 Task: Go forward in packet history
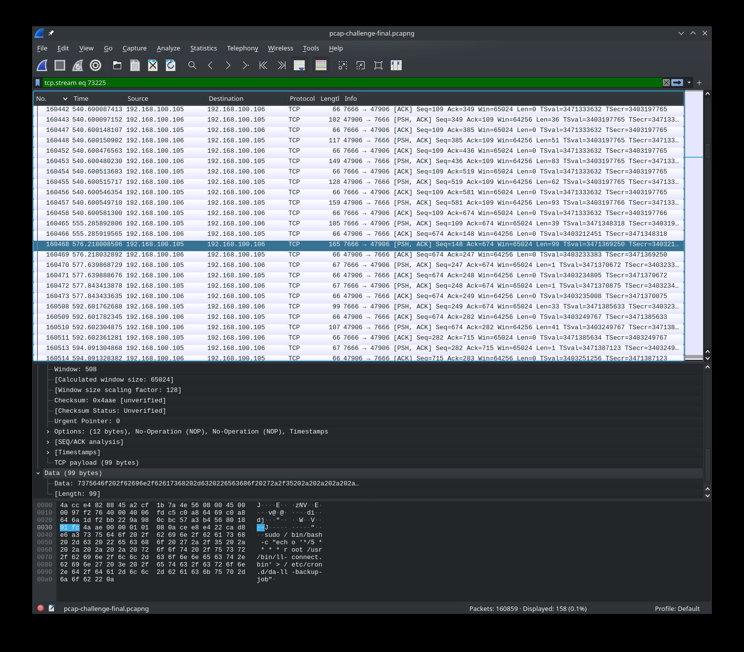[x=228, y=65]
